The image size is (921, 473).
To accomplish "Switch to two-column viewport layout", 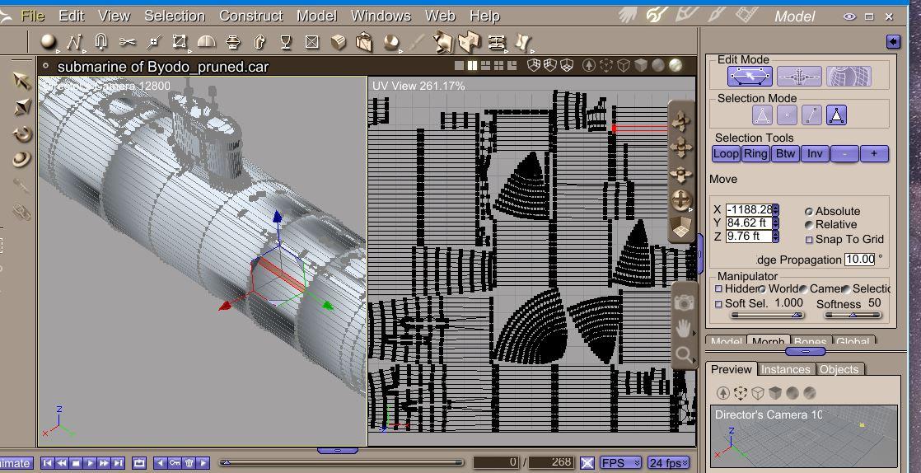I will point(472,65).
